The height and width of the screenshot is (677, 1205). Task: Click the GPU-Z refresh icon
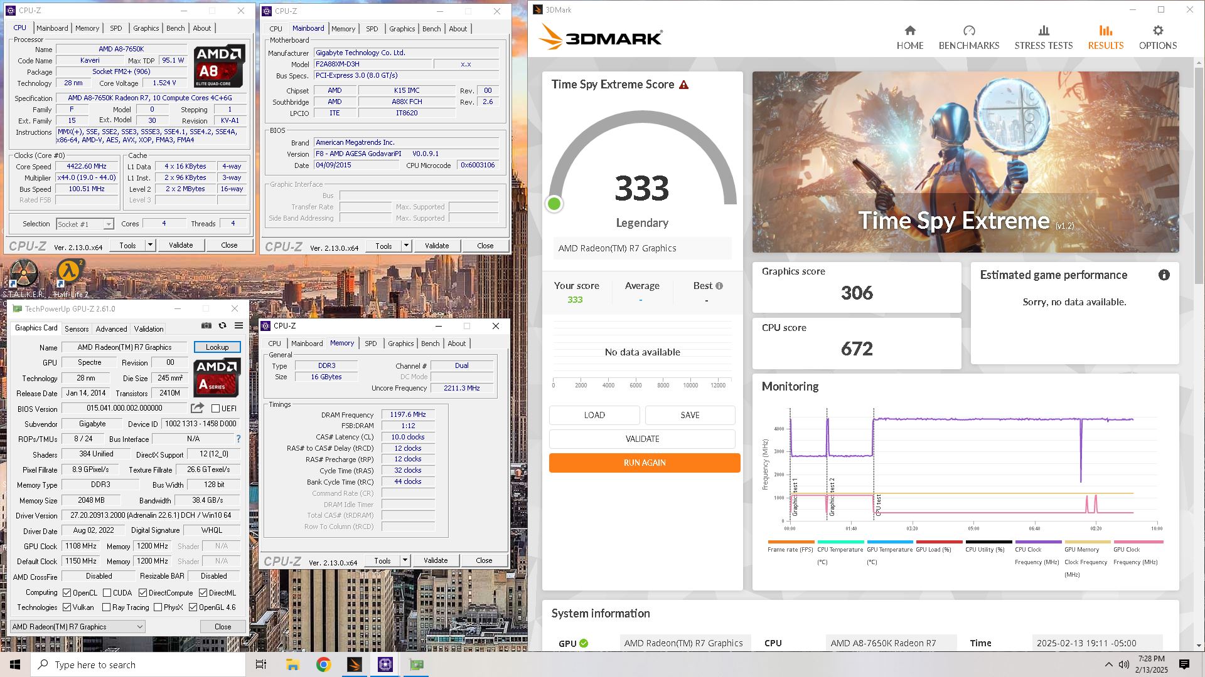222,325
